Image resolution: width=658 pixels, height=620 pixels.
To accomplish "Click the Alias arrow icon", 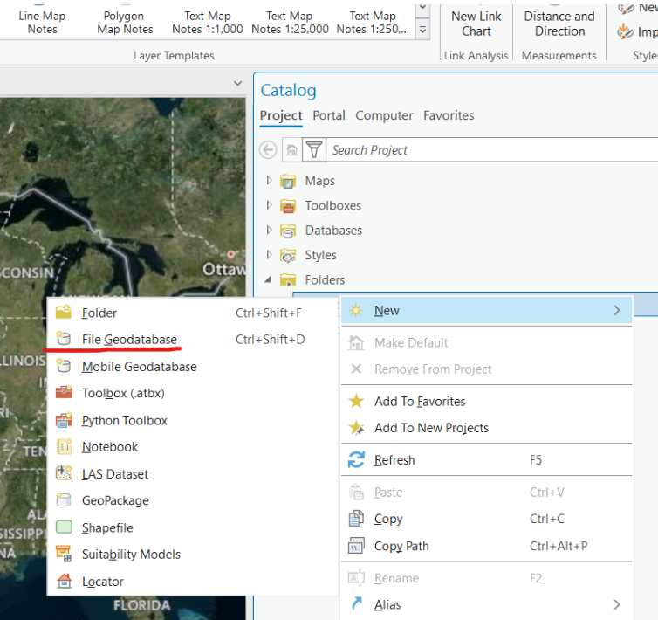I will [356, 604].
